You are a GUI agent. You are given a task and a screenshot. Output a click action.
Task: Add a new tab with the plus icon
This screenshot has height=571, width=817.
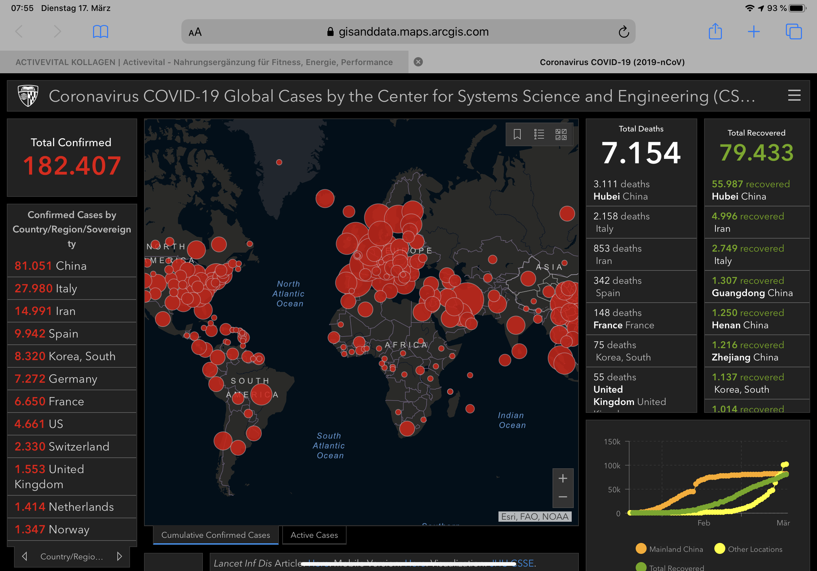(x=754, y=32)
